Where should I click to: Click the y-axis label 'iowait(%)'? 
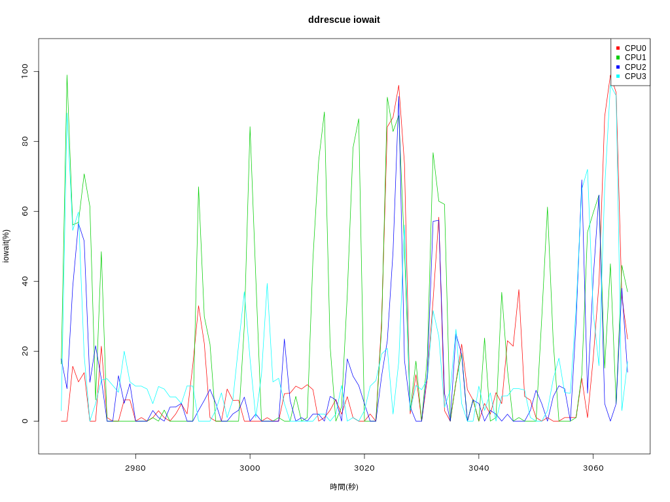(6, 246)
